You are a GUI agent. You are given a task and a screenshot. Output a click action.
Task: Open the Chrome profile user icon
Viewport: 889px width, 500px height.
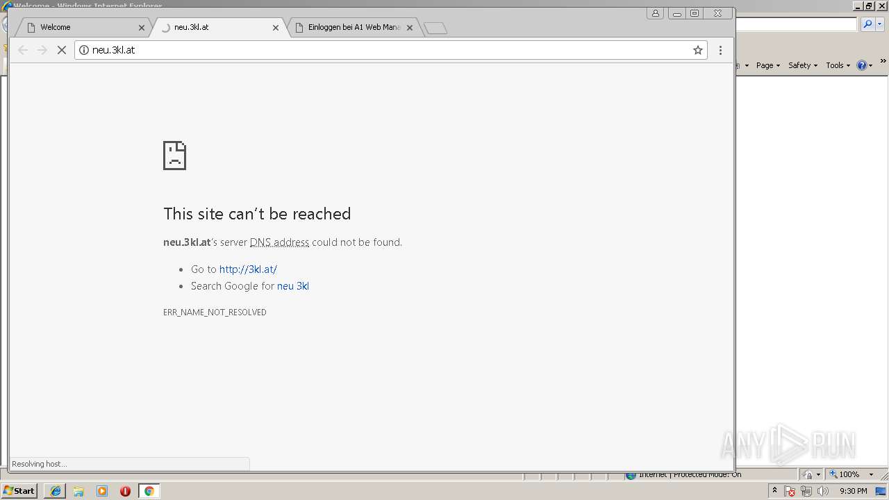pos(655,13)
